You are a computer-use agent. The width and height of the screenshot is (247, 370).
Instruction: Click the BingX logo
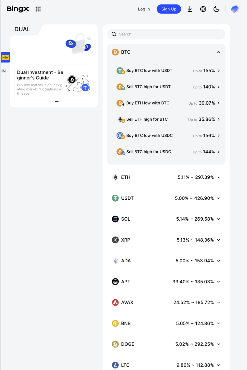pos(17,9)
